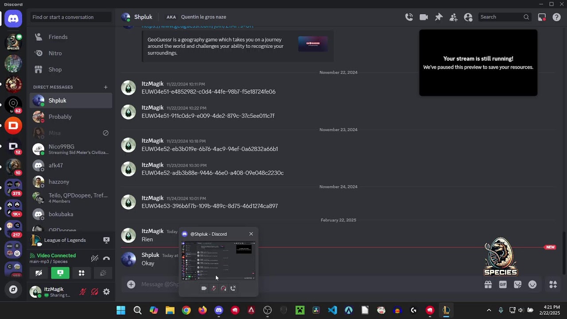
Task: Click the paused stream preview window
Action: [x=478, y=63]
